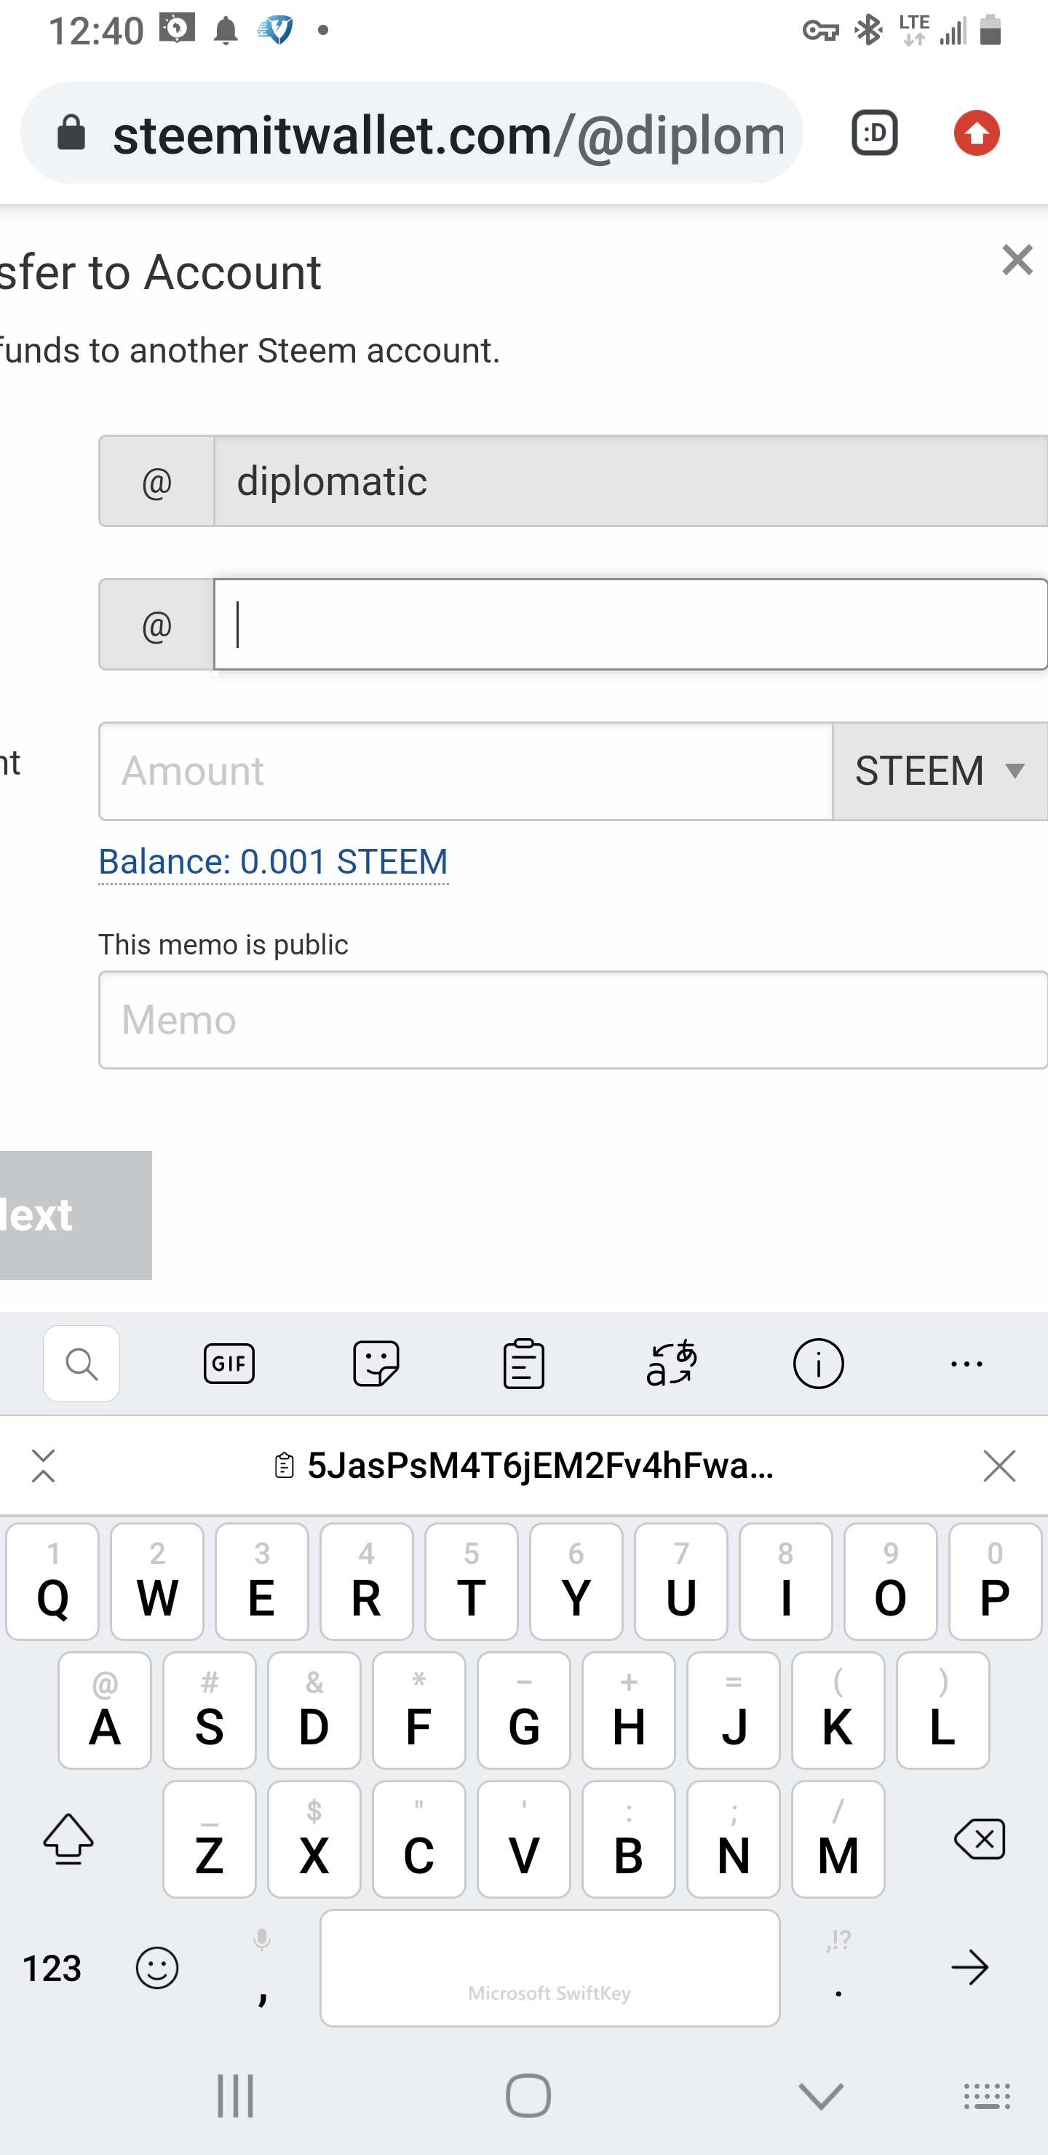Screen dimensions: 1048x2155
Task: Click the Balance: 0.001 STEEM link
Action: coord(274,862)
